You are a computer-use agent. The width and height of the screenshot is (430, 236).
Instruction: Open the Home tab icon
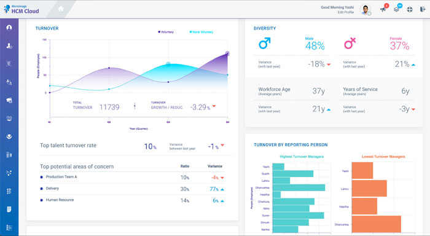click(61, 9)
